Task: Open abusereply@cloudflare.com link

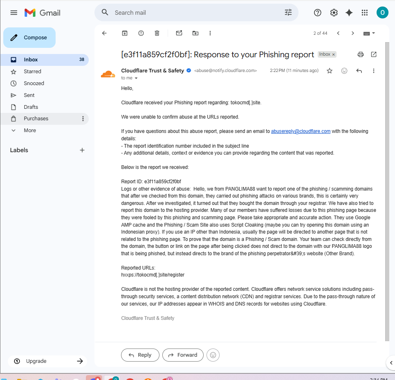Action: pyautogui.click(x=301, y=131)
